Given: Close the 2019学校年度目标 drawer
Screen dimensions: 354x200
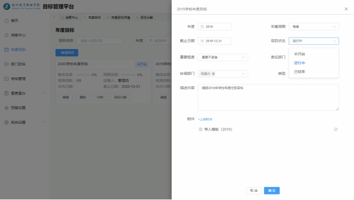Looking at the screenshot, I should [x=346, y=9].
